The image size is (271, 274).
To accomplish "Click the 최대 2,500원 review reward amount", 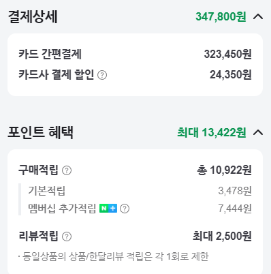I will pyautogui.click(x=222, y=237).
